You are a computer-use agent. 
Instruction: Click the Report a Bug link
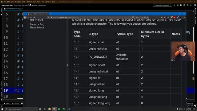37,24
